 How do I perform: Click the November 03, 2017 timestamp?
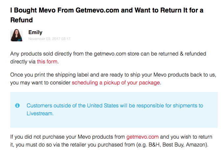(49, 39)
